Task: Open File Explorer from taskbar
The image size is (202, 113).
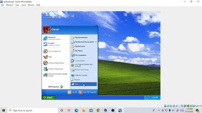Action: (84, 110)
